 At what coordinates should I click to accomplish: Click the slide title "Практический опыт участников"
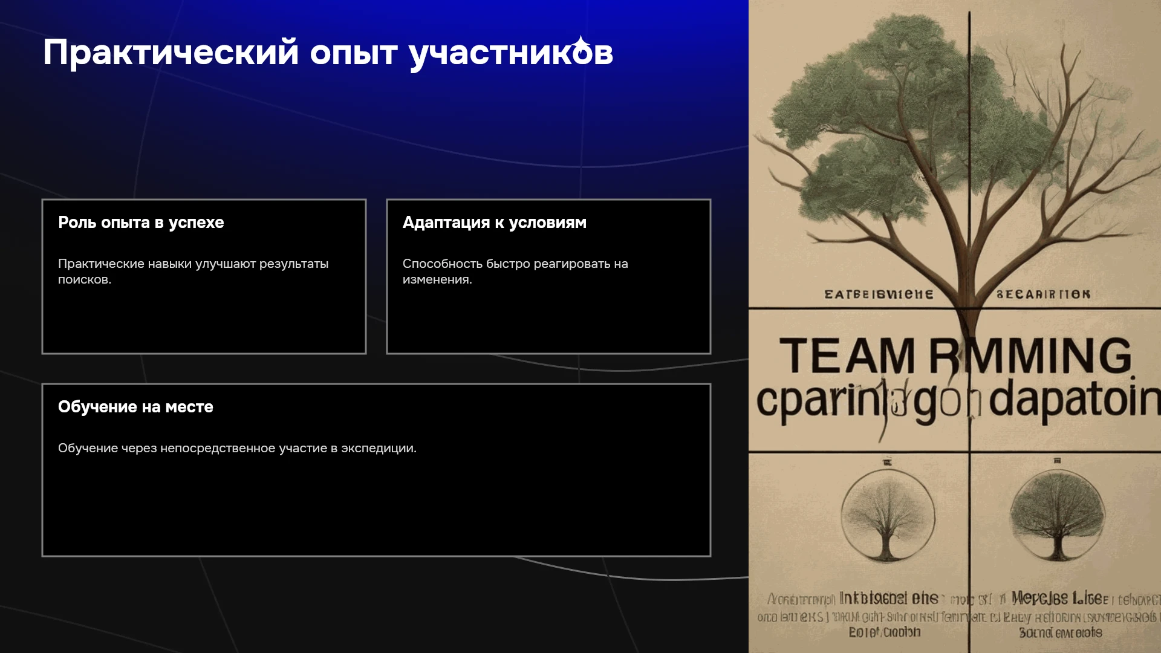pos(328,53)
